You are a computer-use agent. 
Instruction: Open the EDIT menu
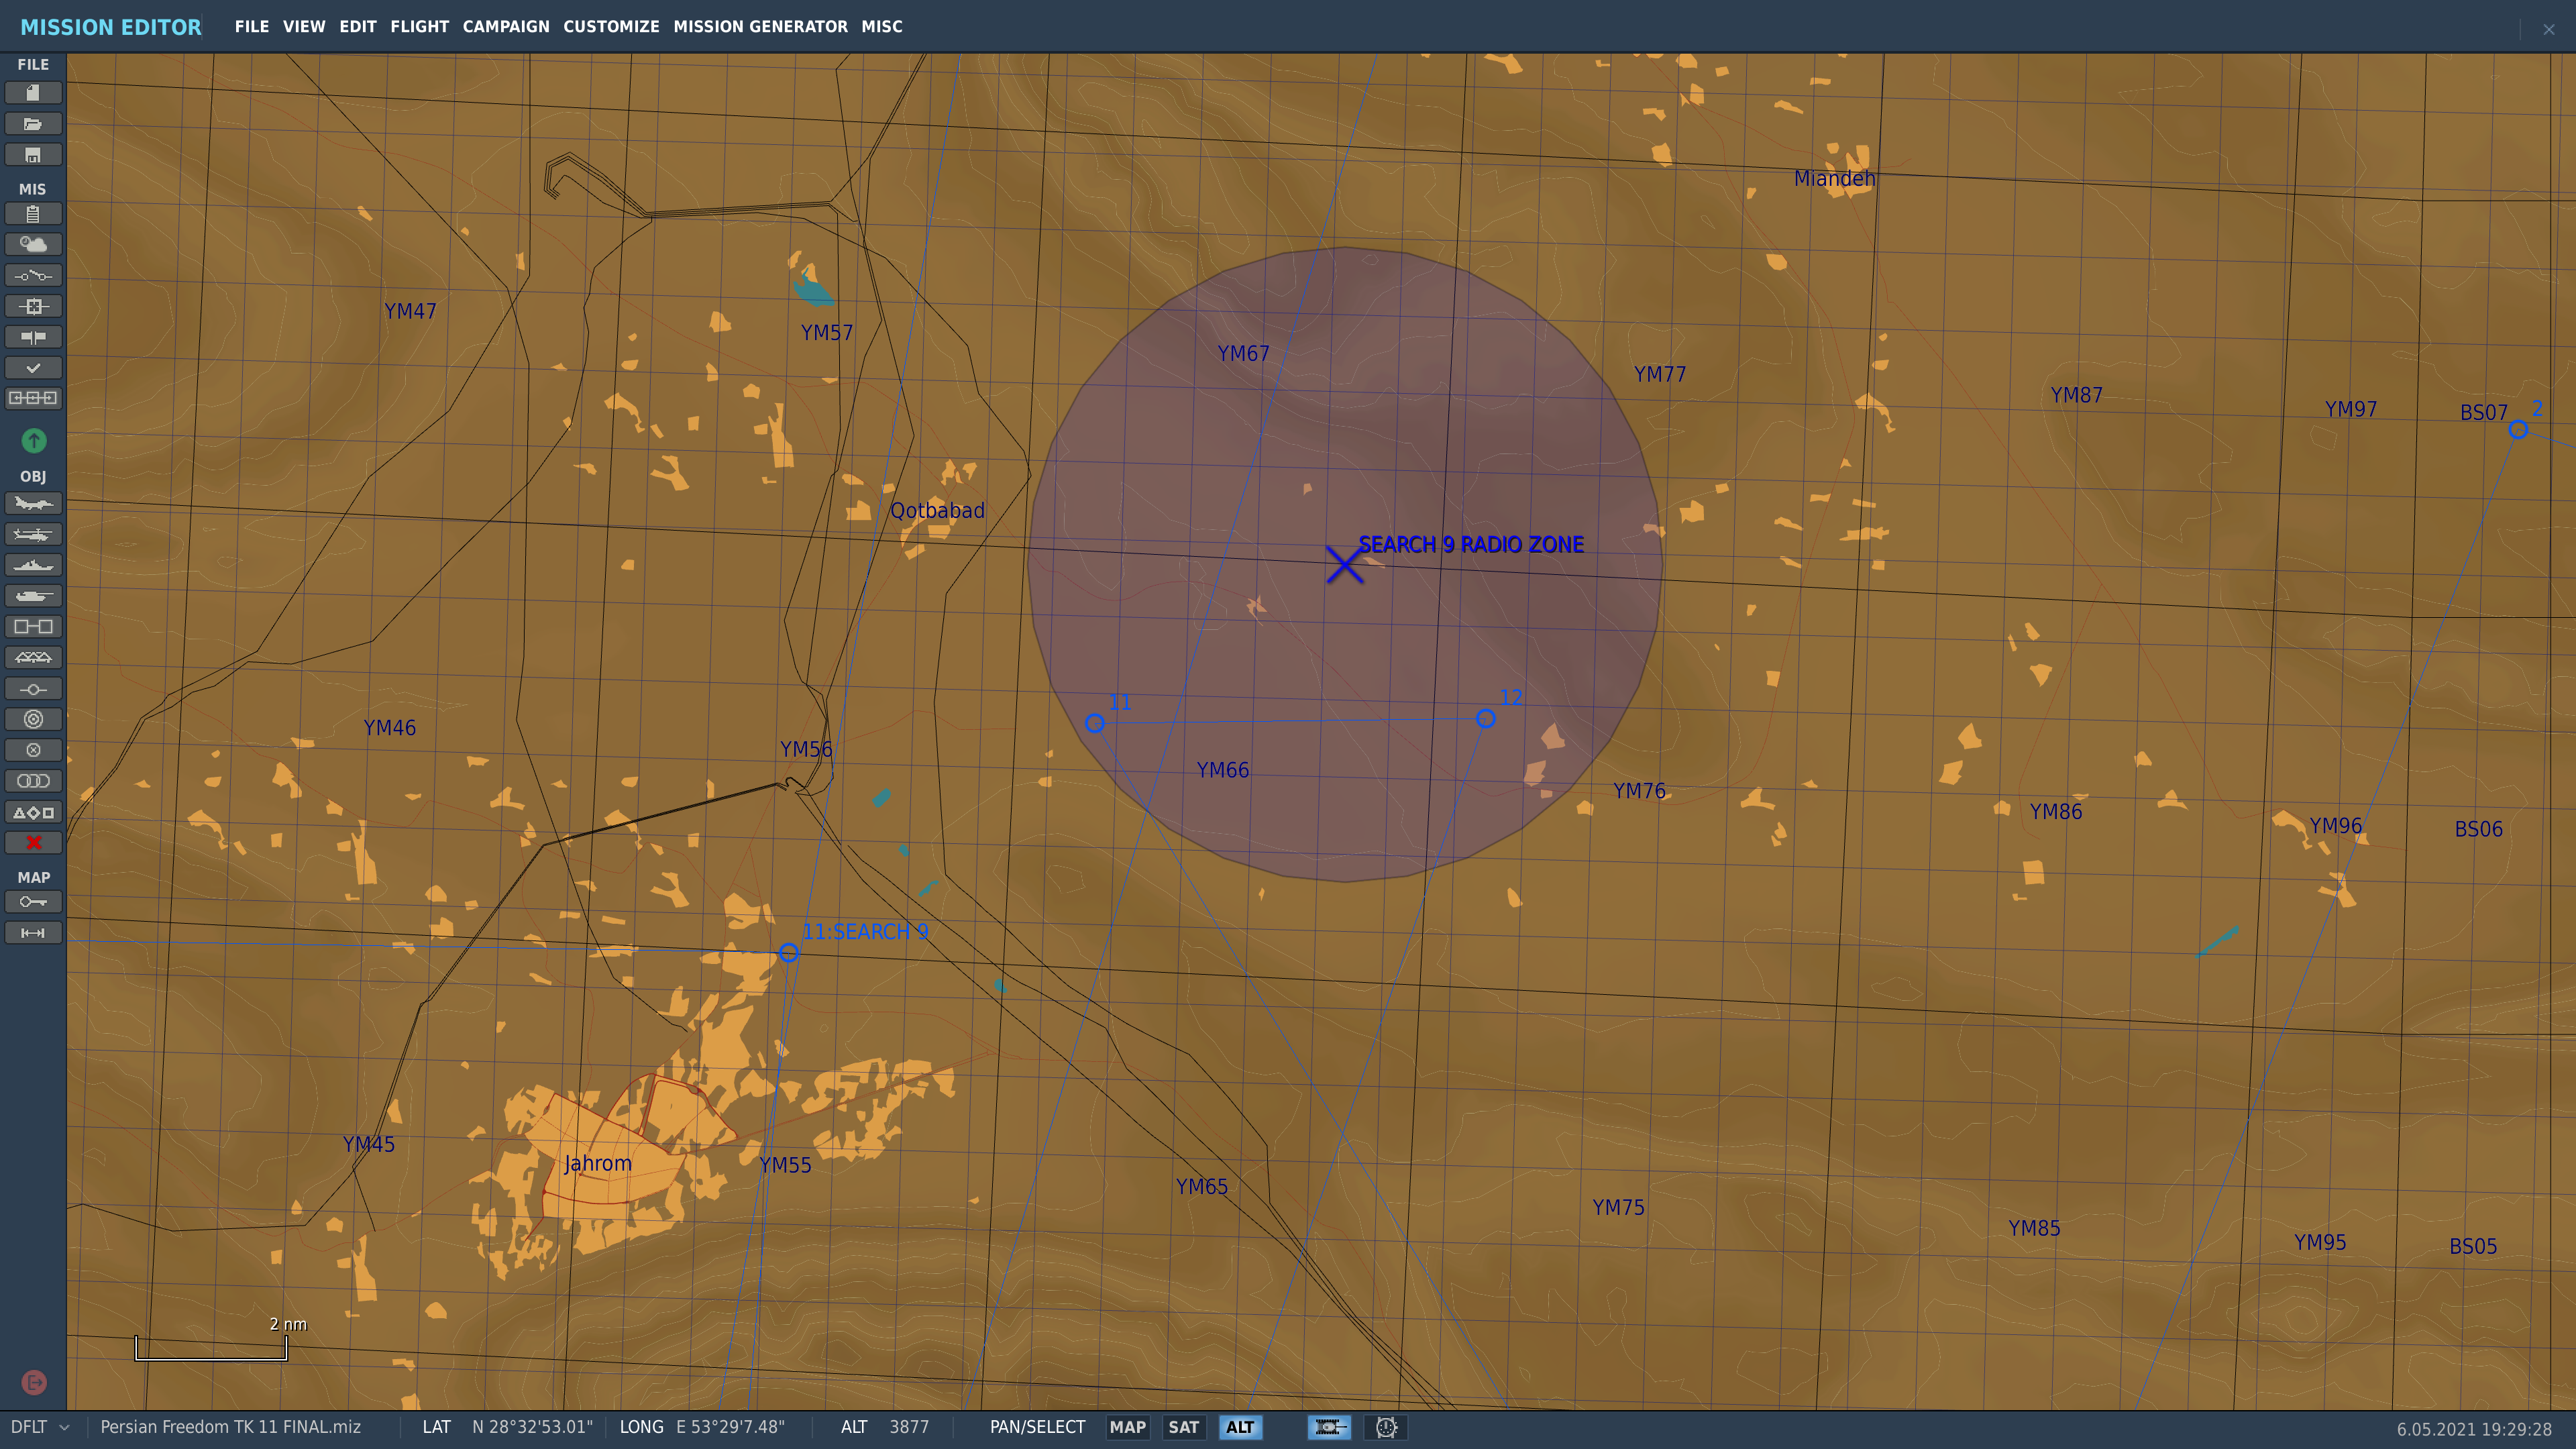pyautogui.click(x=358, y=27)
